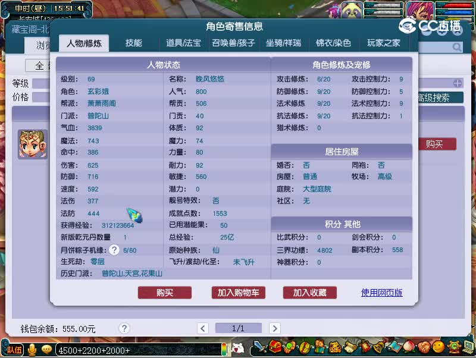Click the 1/1 page number field
Image resolution: width=476 pixels, height=358 pixels.
coord(239,328)
